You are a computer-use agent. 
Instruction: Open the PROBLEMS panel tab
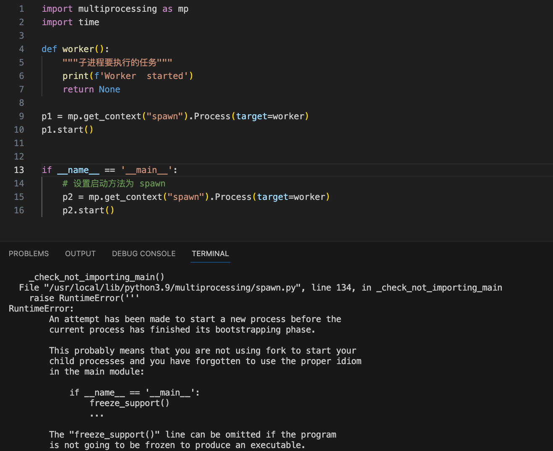tap(29, 254)
